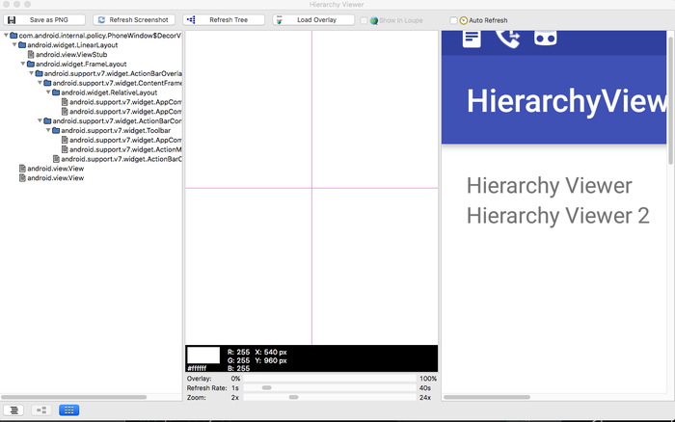The width and height of the screenshot is (675, 422).
Task: Click the Zoom slider handle
Action: pos(293,397)
